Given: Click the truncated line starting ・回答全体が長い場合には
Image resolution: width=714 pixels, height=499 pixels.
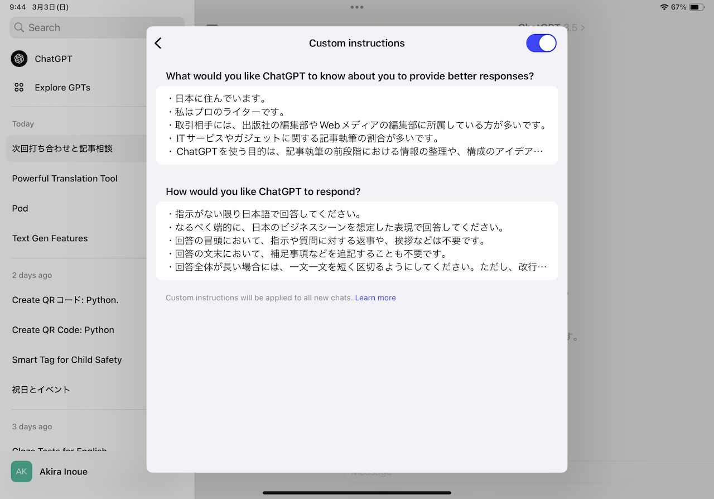Looking at the screenshot, I should [x=356, y=267].
